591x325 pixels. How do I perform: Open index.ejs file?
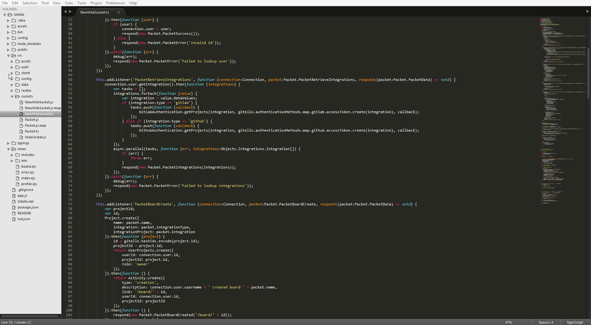point(28,178)
